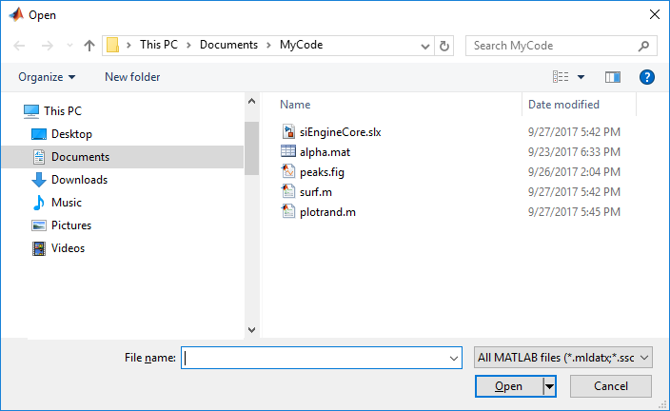Open the view options dropdown arrow
Viewport: 670px width, 411px height.
pos(581,77)
